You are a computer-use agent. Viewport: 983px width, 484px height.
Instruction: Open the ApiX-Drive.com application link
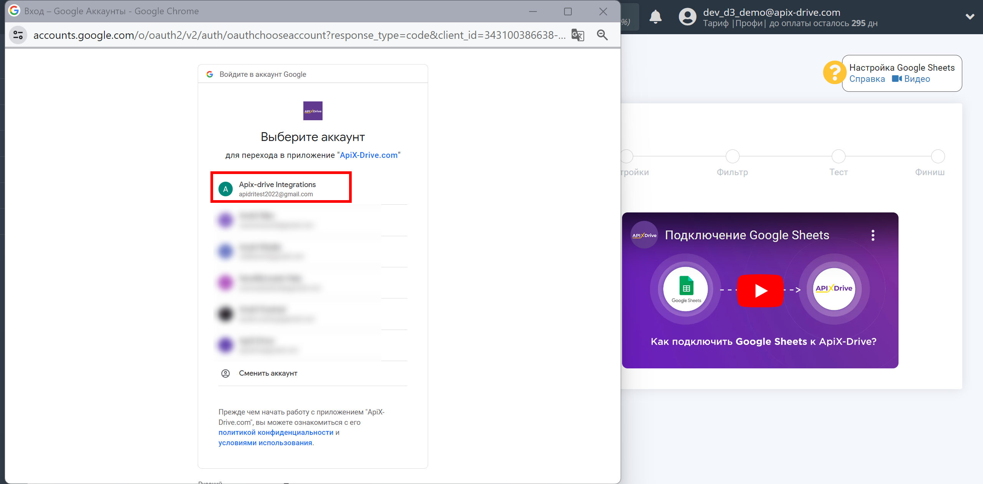(x=369, y=155)
